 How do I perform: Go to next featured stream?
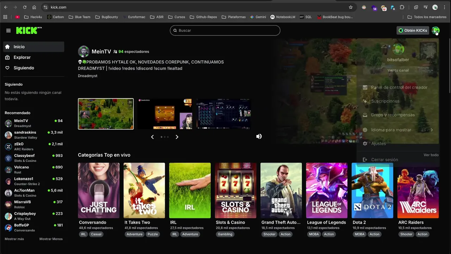[177, 137]
